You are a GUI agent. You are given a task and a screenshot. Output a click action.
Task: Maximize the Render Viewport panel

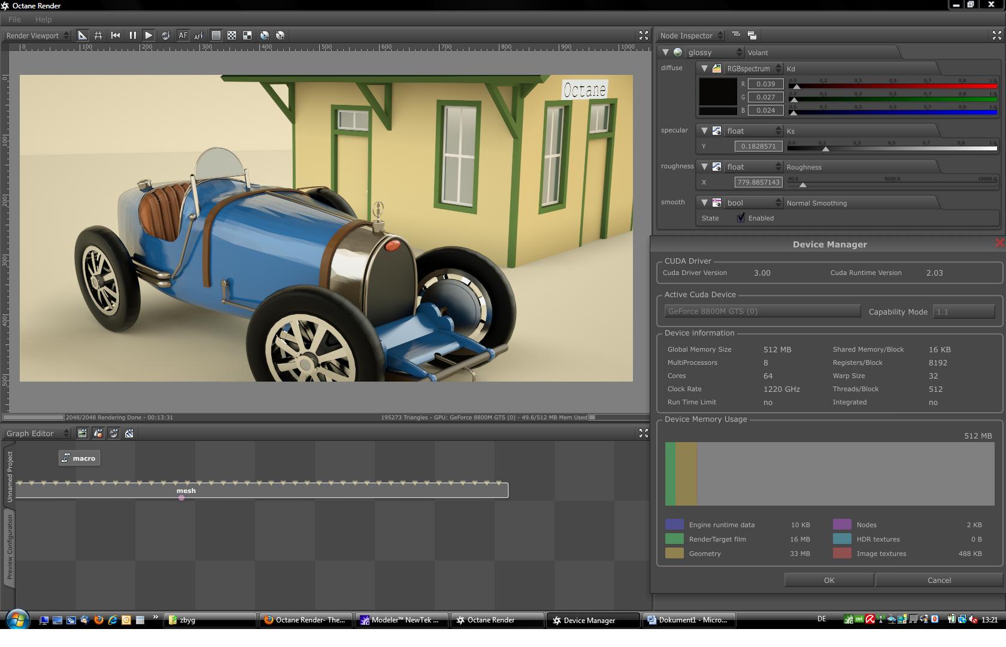(643, 35)
